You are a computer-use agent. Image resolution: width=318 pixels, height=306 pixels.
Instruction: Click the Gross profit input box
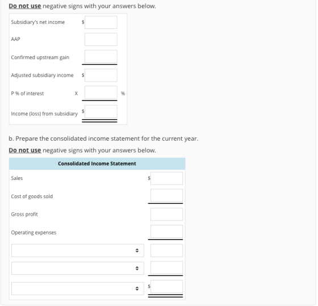click(x=167, y=215)
